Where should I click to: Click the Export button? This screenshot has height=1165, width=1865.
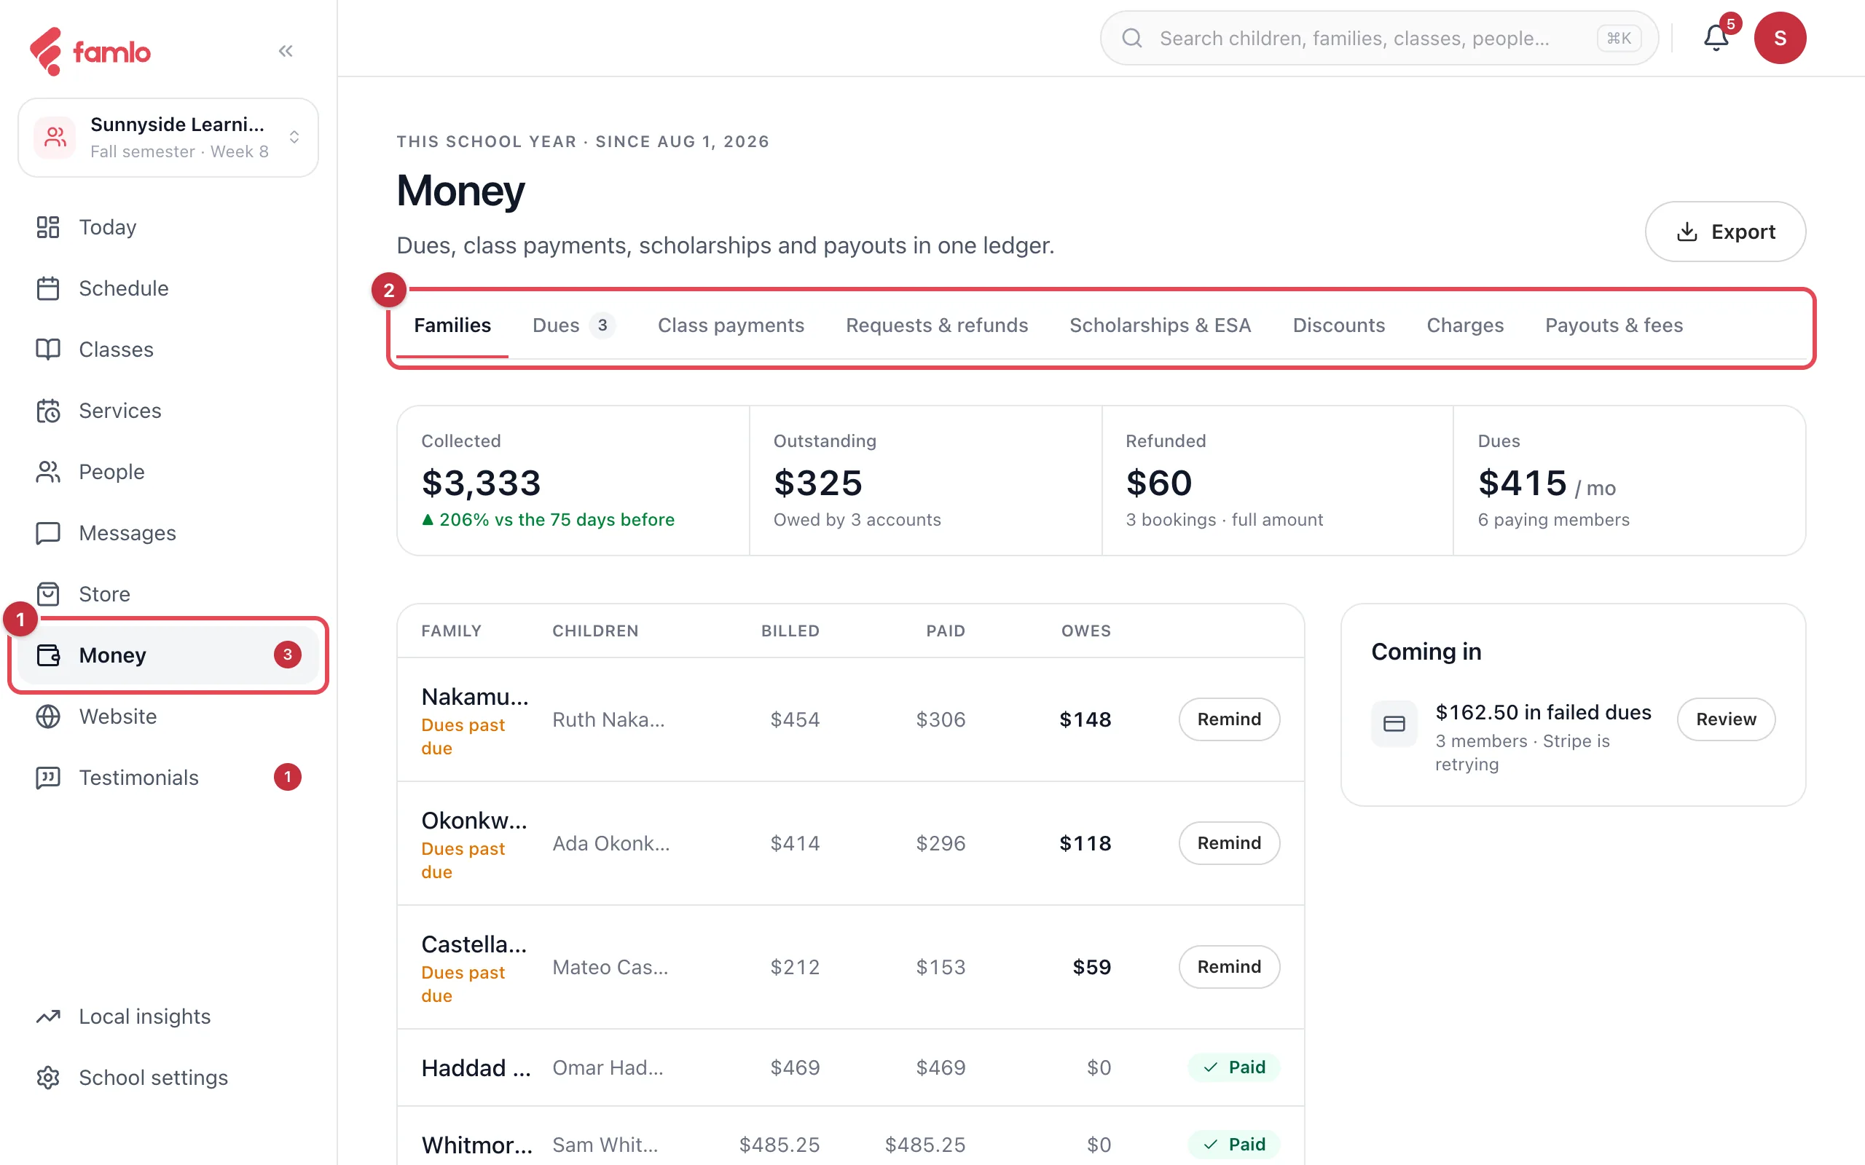(1724, 232)
